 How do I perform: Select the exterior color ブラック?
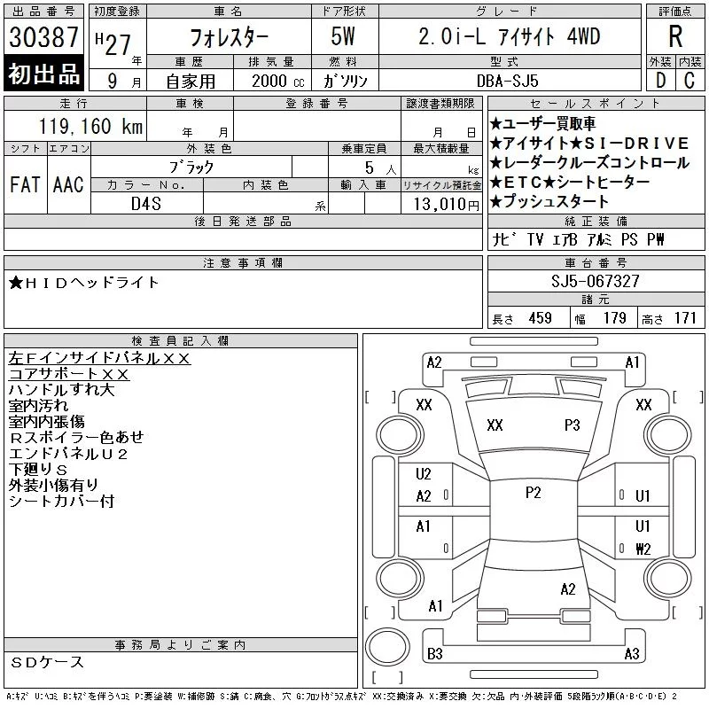(191, 168)
